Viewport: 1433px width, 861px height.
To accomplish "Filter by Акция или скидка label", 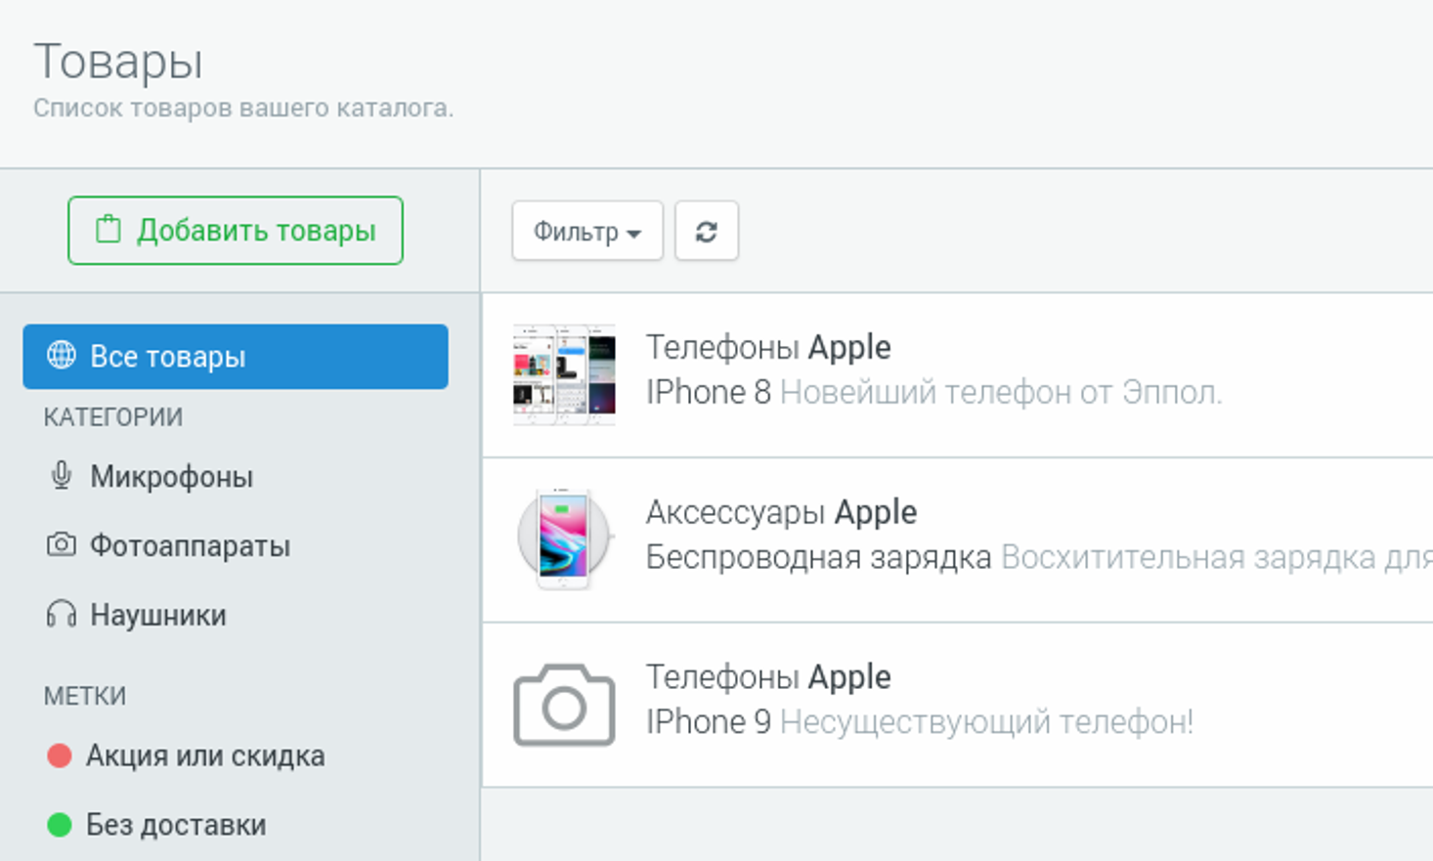I will tap(205, 755).
